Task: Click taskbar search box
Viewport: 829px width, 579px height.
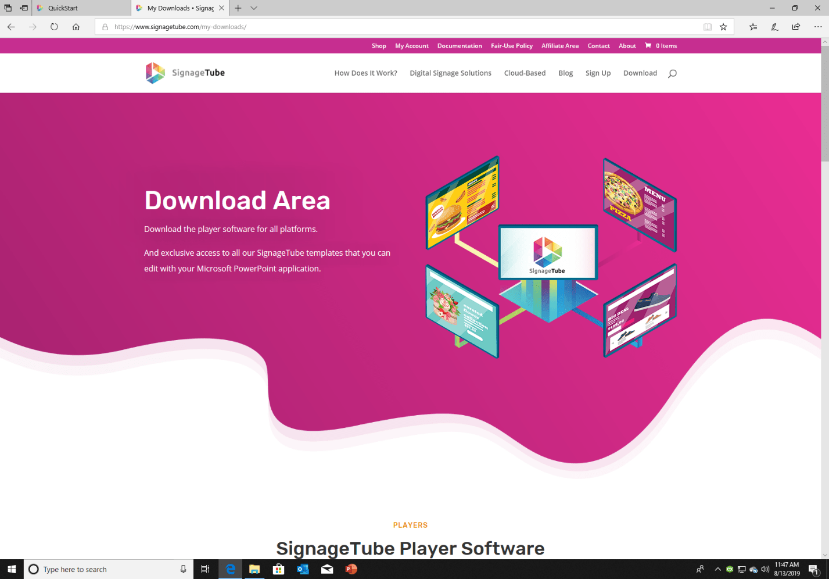Action: coord(109,569)
